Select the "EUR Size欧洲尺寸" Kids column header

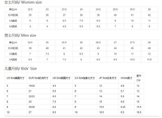pyautogui.click(x=38, y=78)
